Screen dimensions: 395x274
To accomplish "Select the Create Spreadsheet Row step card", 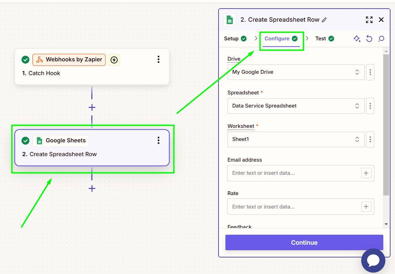I will pos(92,148).
